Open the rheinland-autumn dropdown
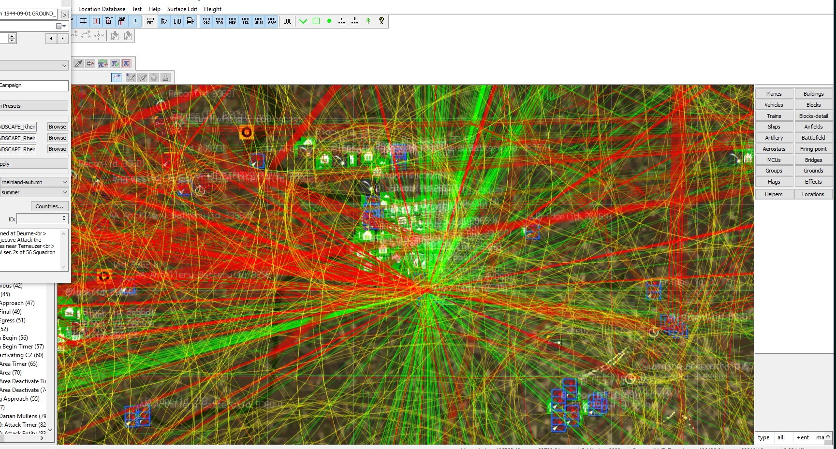 34,182
